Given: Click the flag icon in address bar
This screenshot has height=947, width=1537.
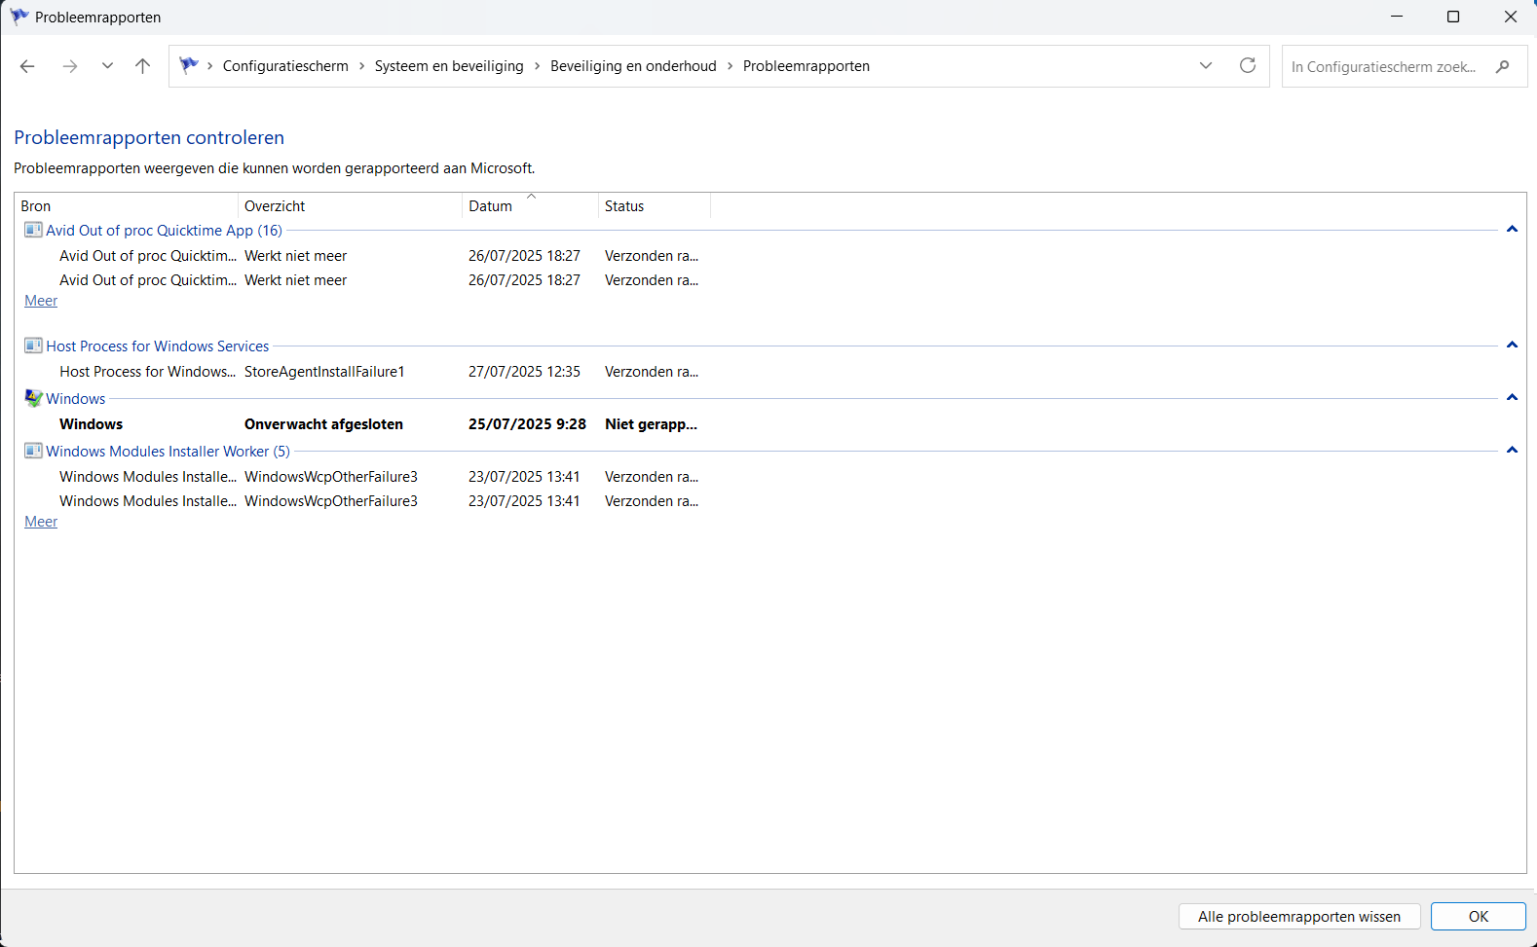Looking at the screenshot, I should click(x=189, y=65).
